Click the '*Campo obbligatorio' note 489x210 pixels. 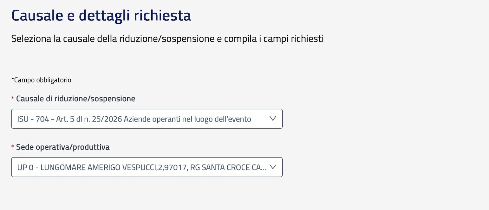point(41,80)
